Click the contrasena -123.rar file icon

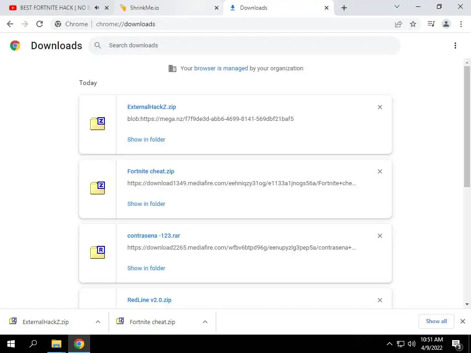[x=98, y=252]
